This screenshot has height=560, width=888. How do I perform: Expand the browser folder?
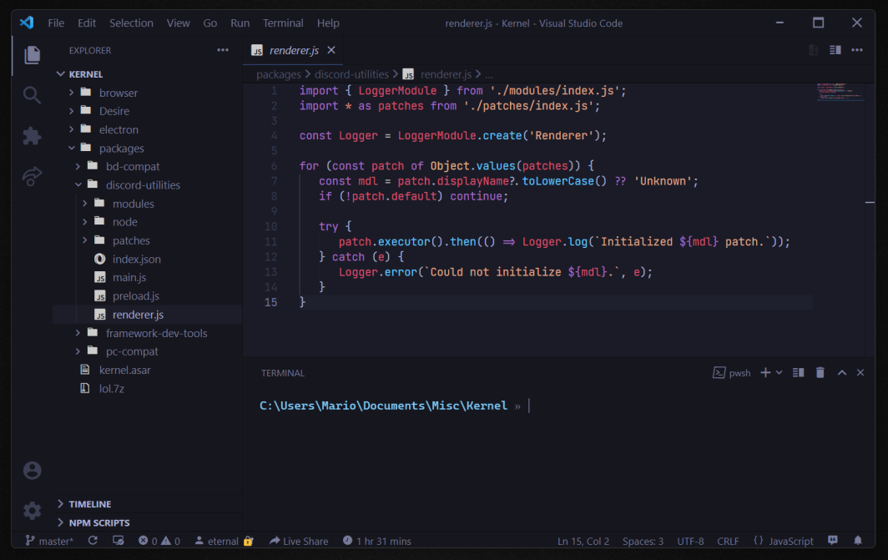pos(147,93)
